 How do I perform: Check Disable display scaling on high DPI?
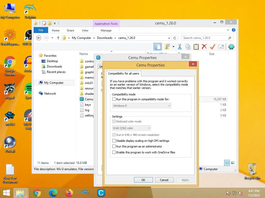[114, 141]
